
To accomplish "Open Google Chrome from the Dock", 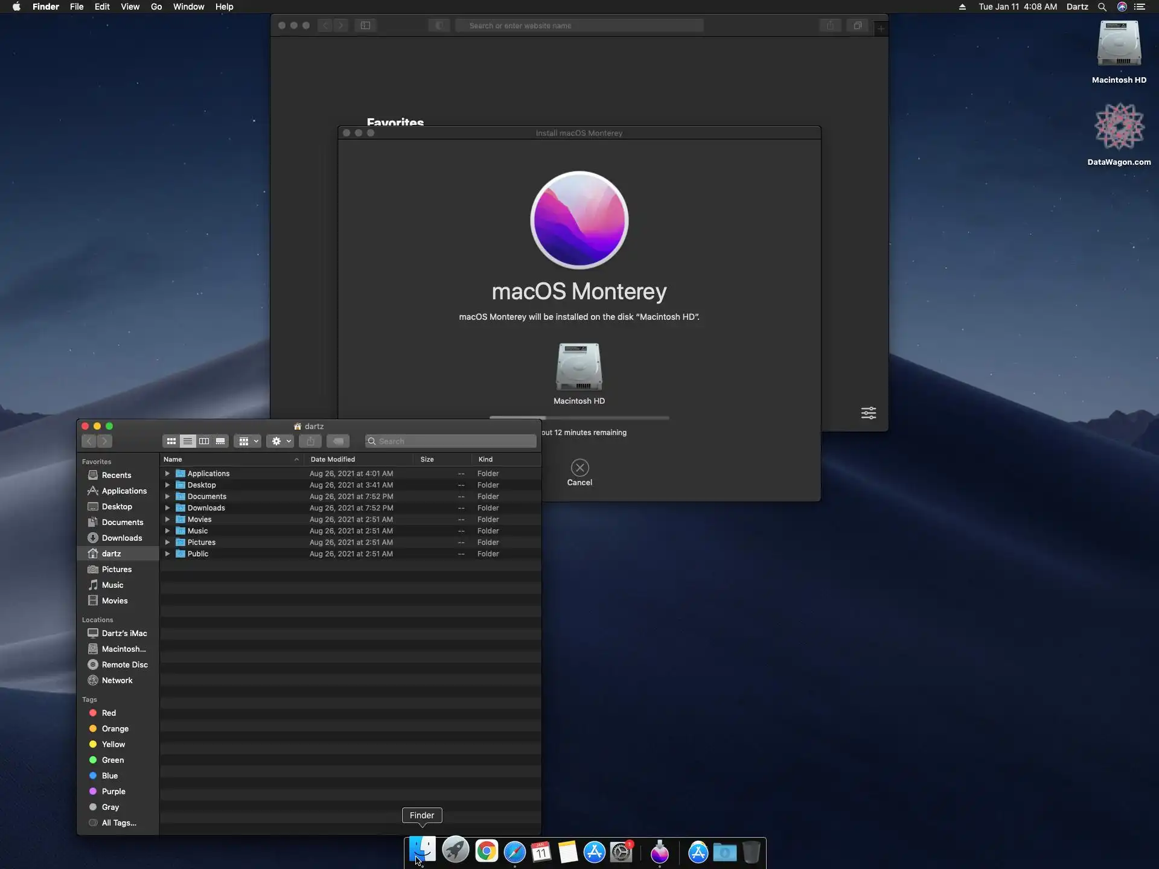I will 486,851.
